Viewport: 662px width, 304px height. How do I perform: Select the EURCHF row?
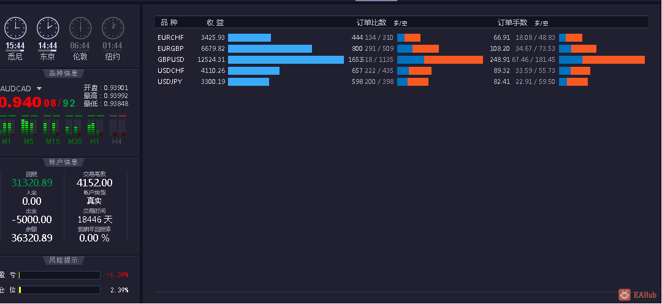(401, 37)
